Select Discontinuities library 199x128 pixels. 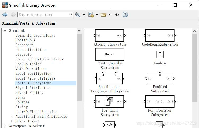30,50
